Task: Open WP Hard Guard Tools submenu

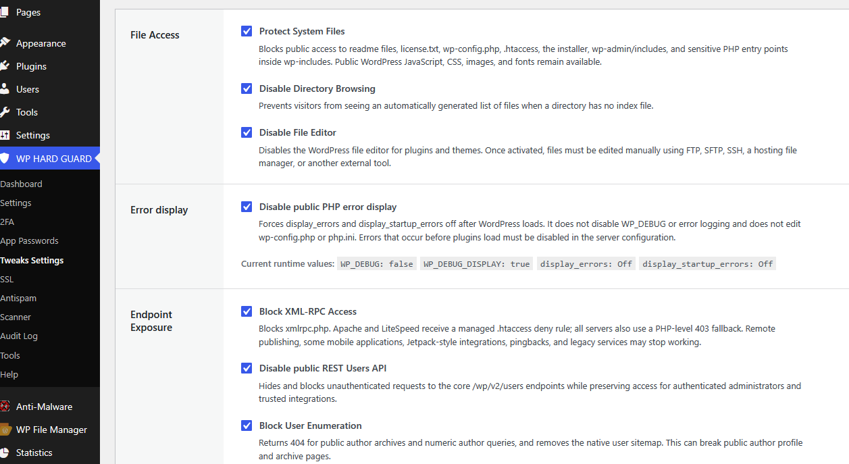Action: (10, 355)
